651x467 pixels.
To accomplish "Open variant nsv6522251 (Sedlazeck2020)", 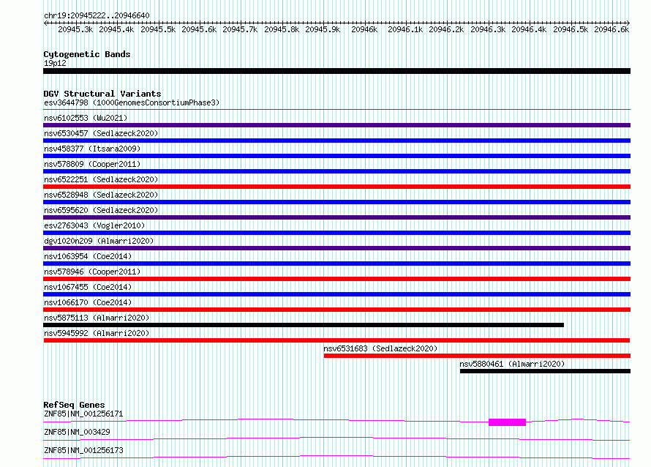I will click(x=101, y=179).
